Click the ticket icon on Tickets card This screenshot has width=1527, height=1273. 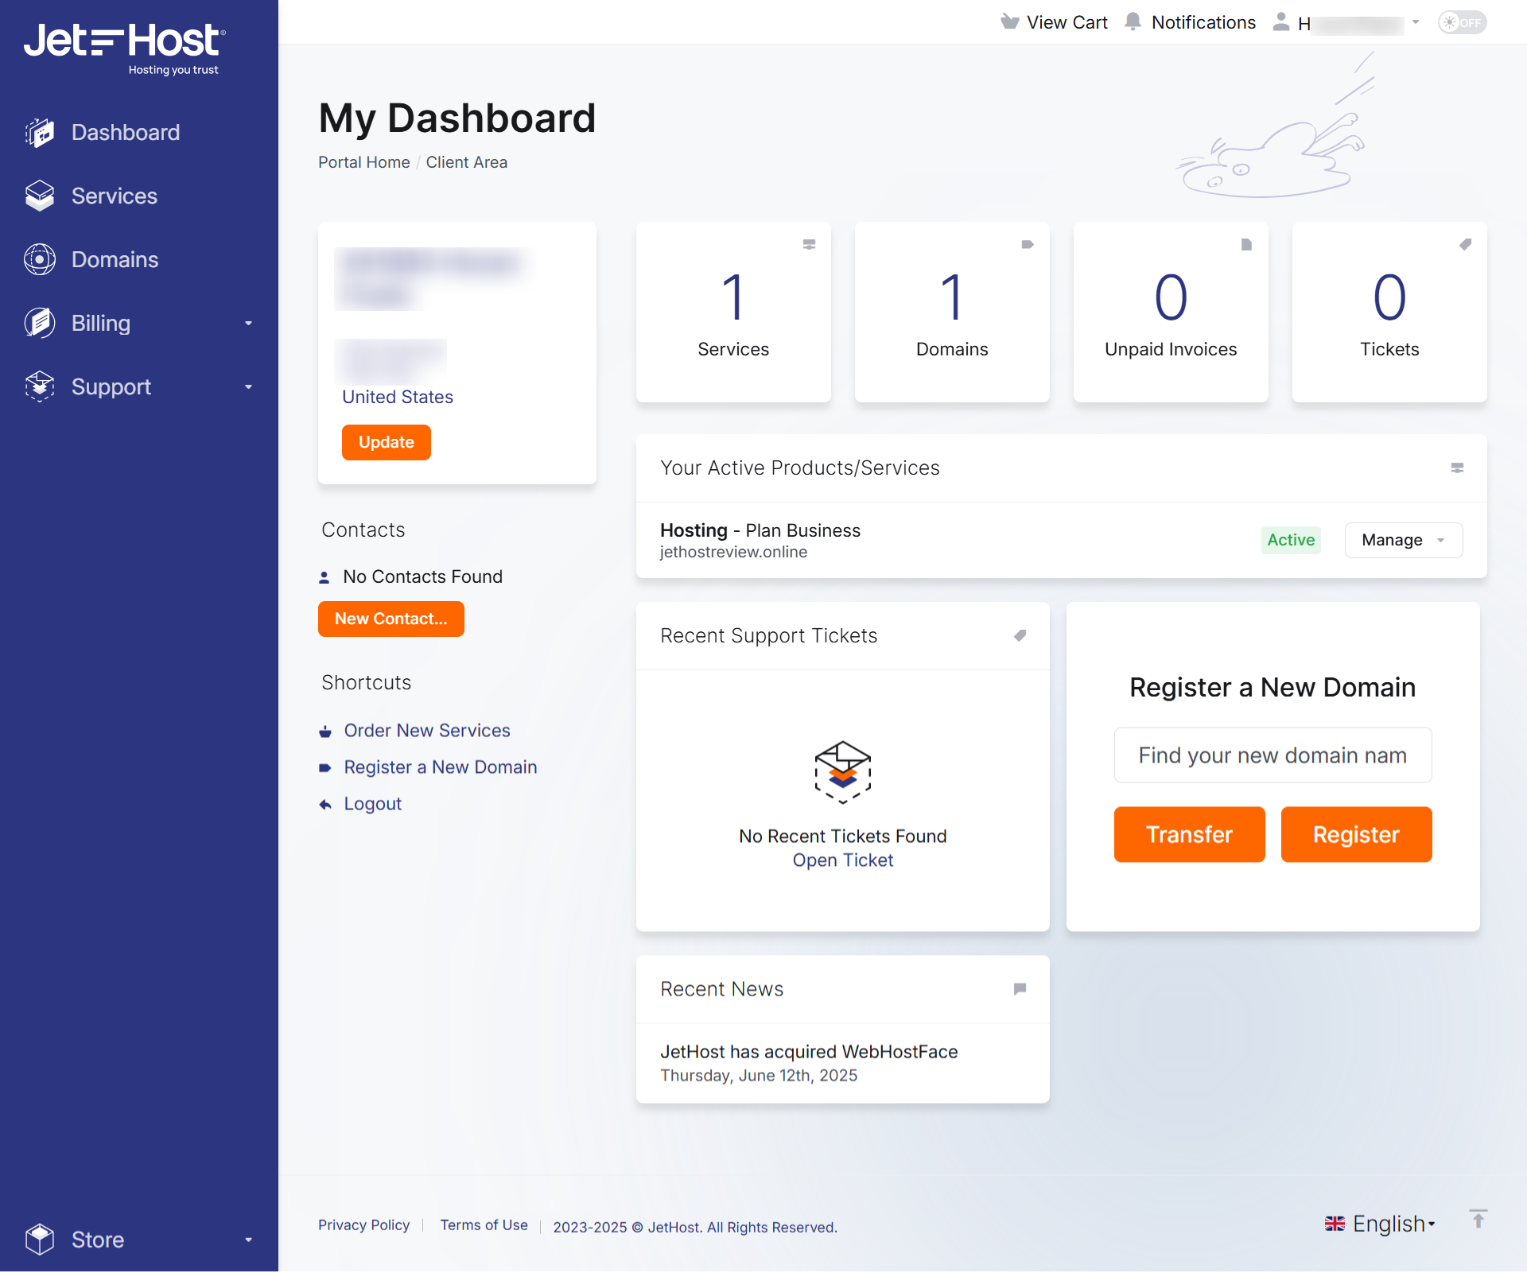click(1465, 245)
